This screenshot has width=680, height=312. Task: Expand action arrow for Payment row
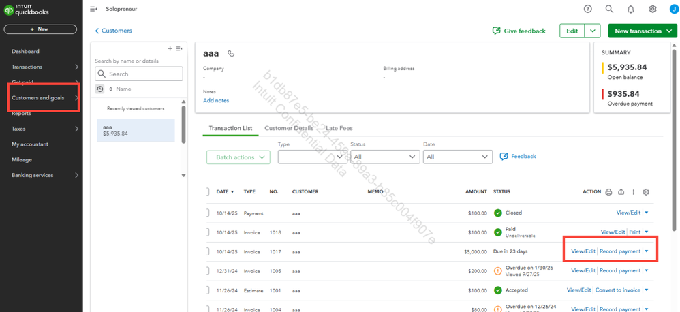click(x=646, y=213)
